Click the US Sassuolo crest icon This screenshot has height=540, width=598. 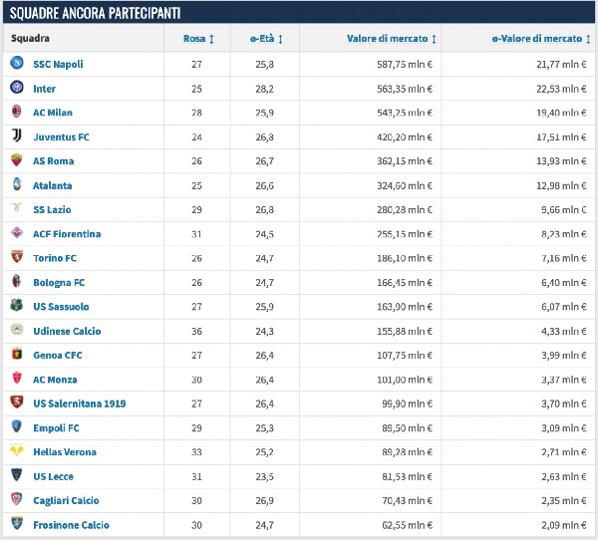pyautogui.click(x=16, y=305)
